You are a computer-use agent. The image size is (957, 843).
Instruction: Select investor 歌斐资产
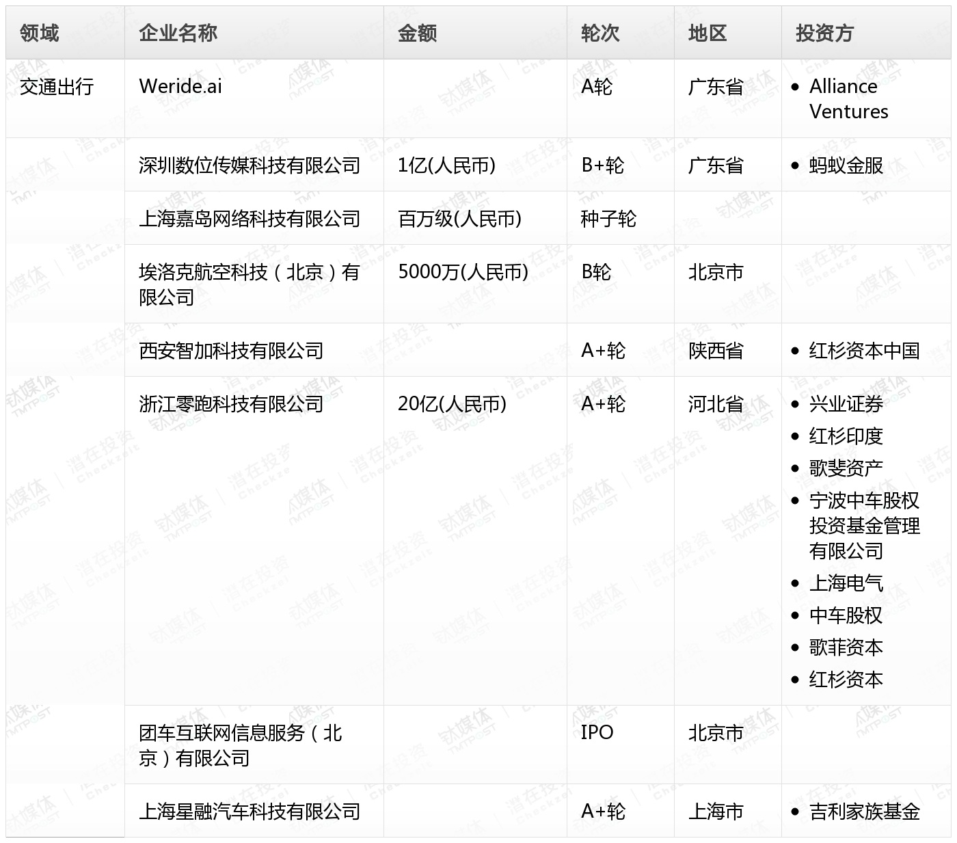coord(846,468)
